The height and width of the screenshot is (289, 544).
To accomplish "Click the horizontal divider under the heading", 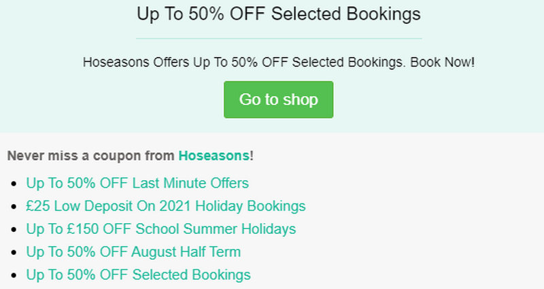I will 278,39.
